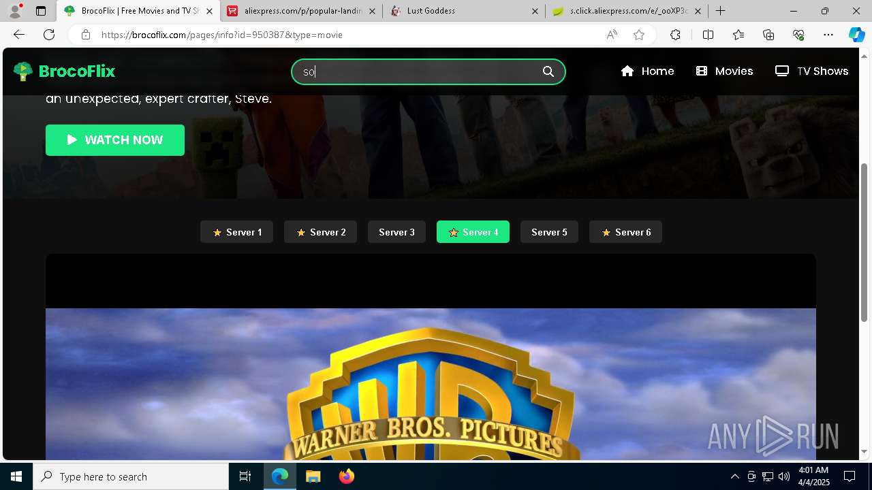Go to Home in site navigation
This screenshot has height=490, width=872.
(x=647, y=71)
